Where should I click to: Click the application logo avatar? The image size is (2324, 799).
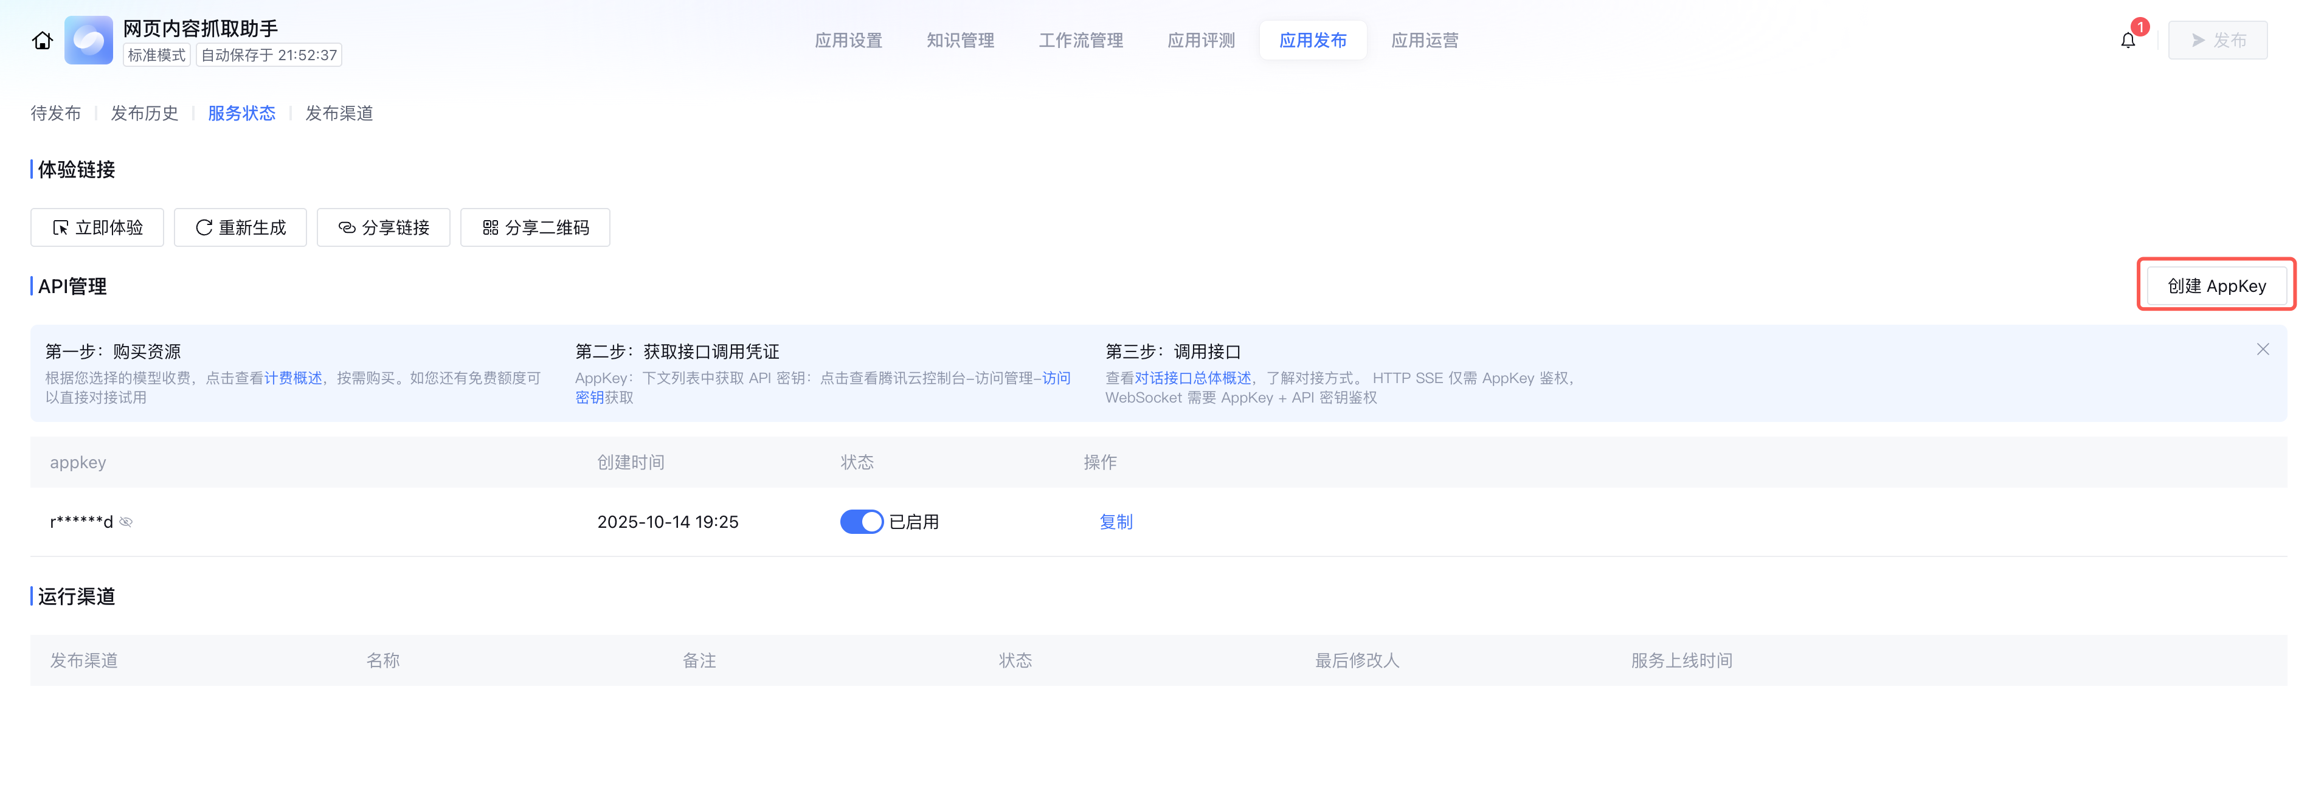(x=88, y=41)
